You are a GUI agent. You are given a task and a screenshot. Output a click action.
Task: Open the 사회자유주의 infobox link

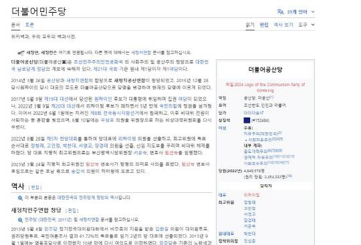point(259,140)
